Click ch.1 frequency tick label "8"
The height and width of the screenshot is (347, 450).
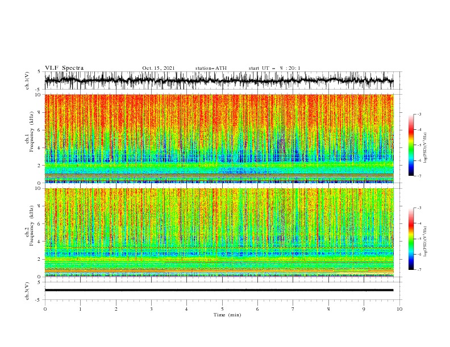40,112
